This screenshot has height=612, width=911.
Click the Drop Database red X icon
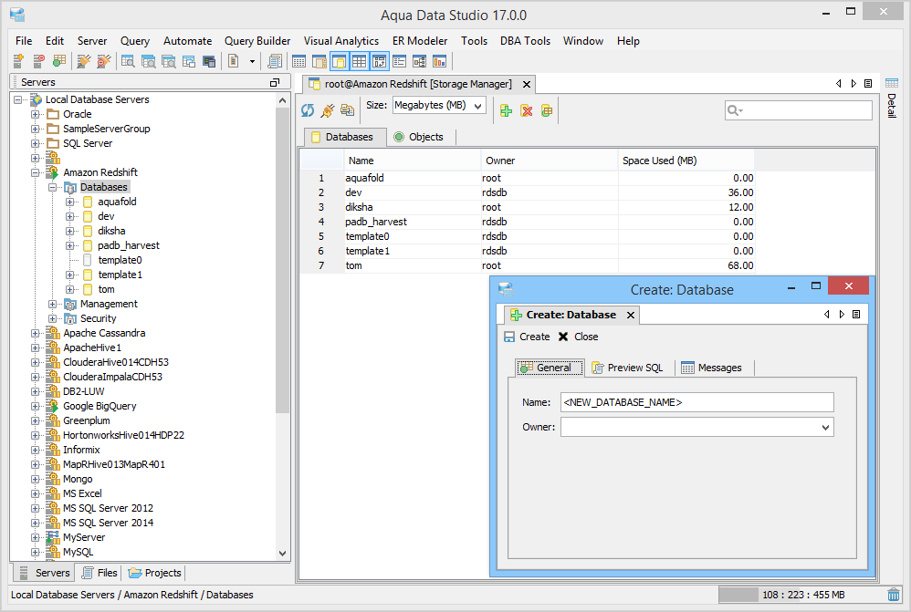[527, 110]
